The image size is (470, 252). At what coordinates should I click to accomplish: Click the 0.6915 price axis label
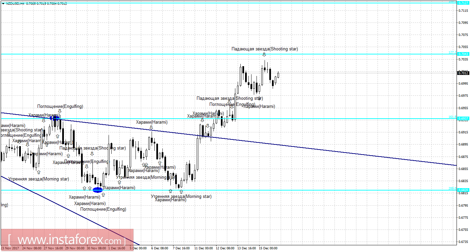click(x=463, y=132)
